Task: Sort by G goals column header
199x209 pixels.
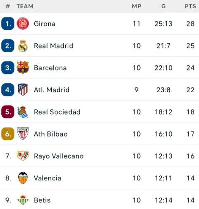Action: [163, 6]
